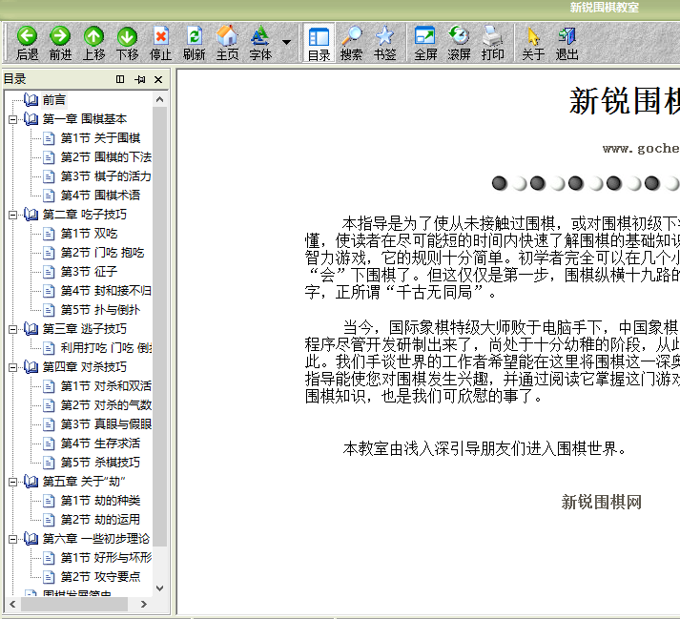680x619 pixels.
Task: Open 第3节 真眼与假眼 section
Action: click(x=106, y=424)
